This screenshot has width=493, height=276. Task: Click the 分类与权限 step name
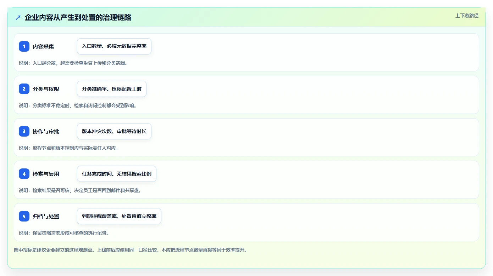coord(46,89)
